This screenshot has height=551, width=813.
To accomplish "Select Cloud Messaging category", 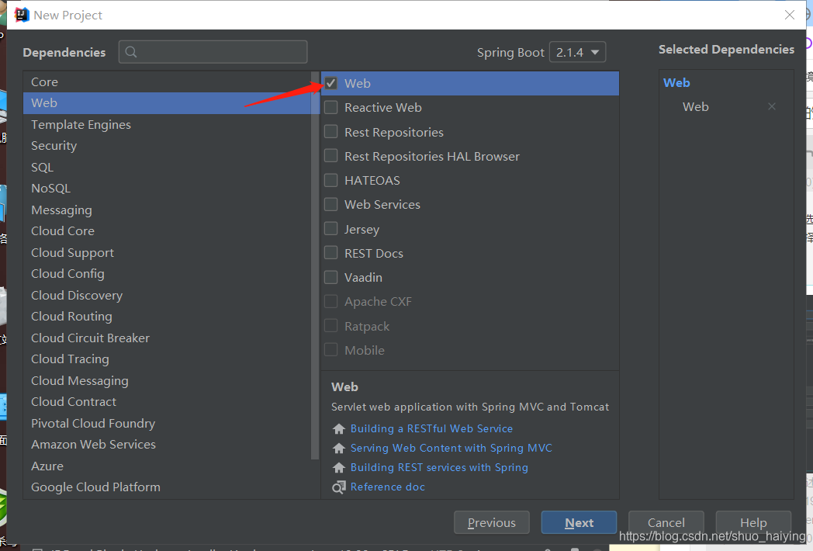I will click(x=168, y=380).
